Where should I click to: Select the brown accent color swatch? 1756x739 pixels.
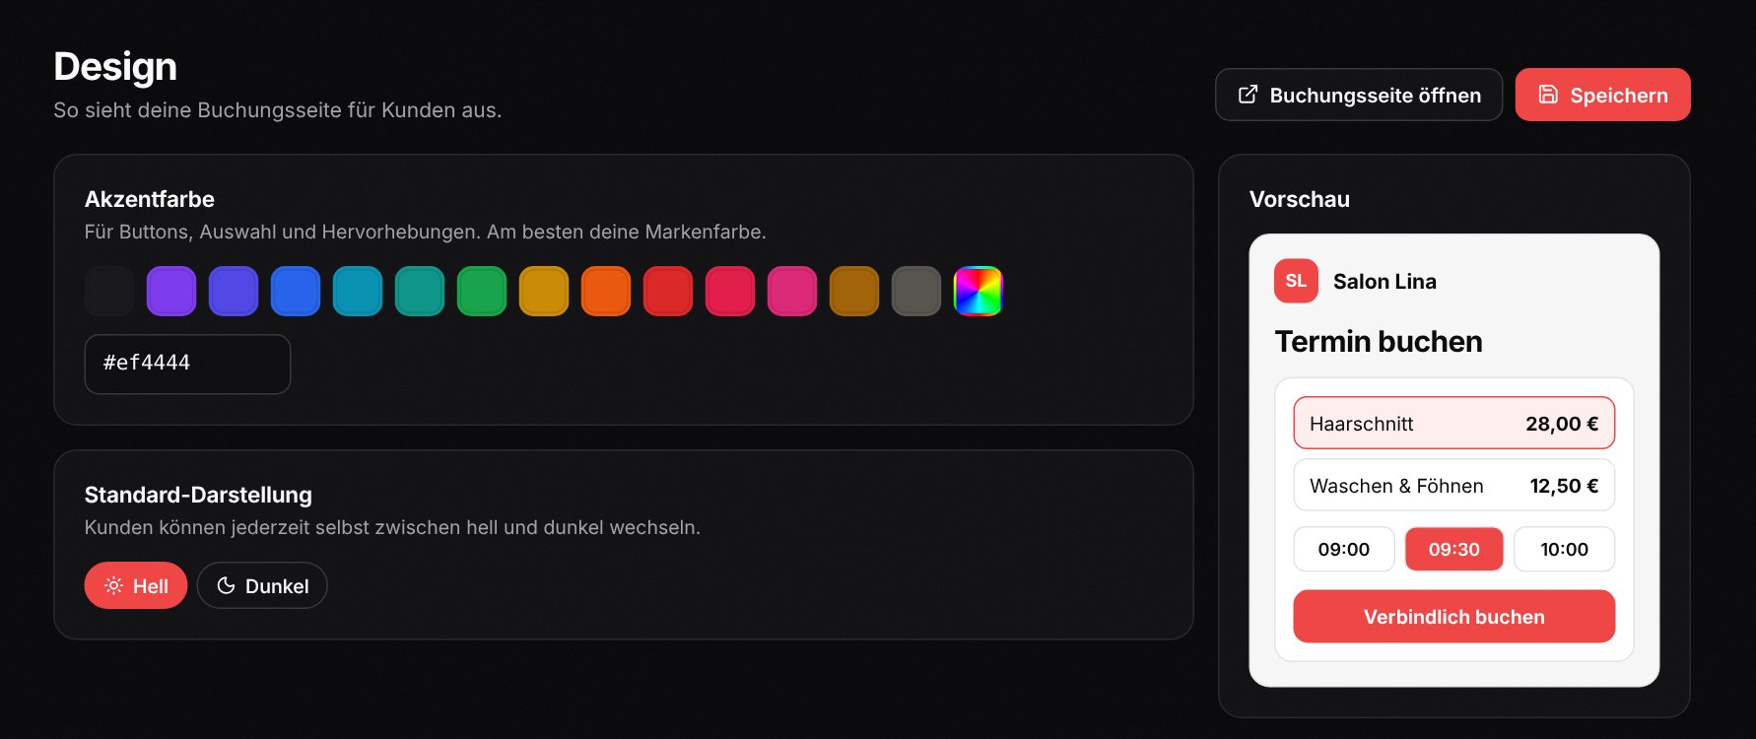pos(854,291)
